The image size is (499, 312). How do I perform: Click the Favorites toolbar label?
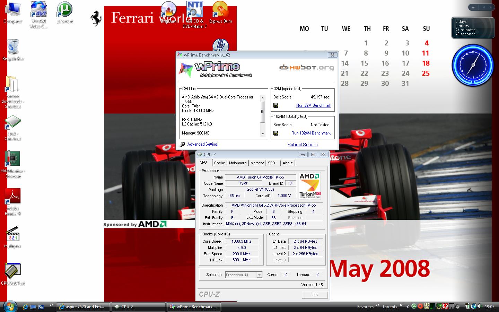click(x=365, y=307)
